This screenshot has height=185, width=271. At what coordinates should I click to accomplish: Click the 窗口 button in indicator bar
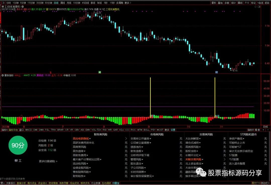coord(21,130)
